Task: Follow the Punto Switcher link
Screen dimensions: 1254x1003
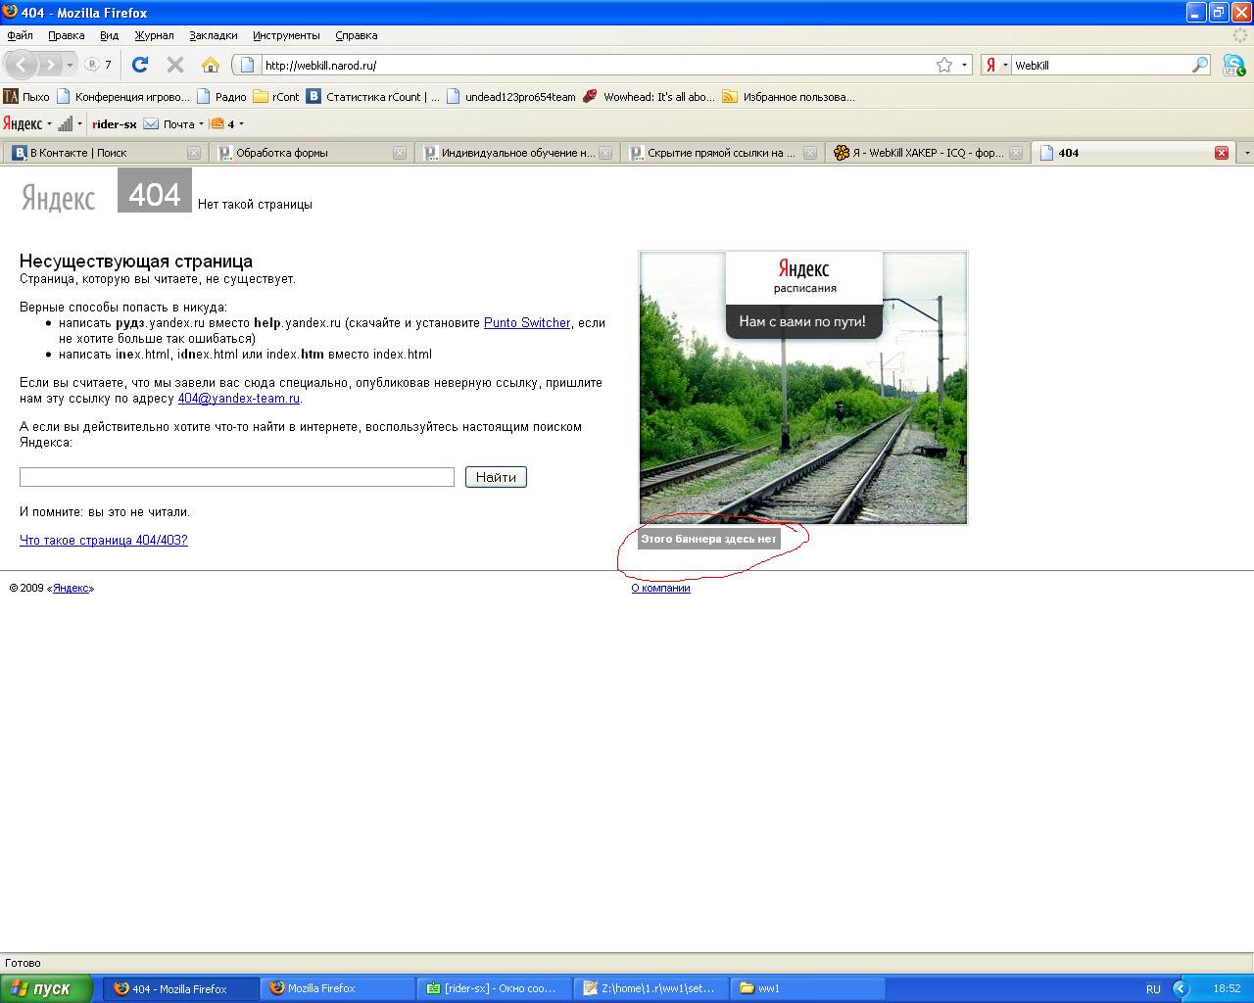Action: point(526,323)
